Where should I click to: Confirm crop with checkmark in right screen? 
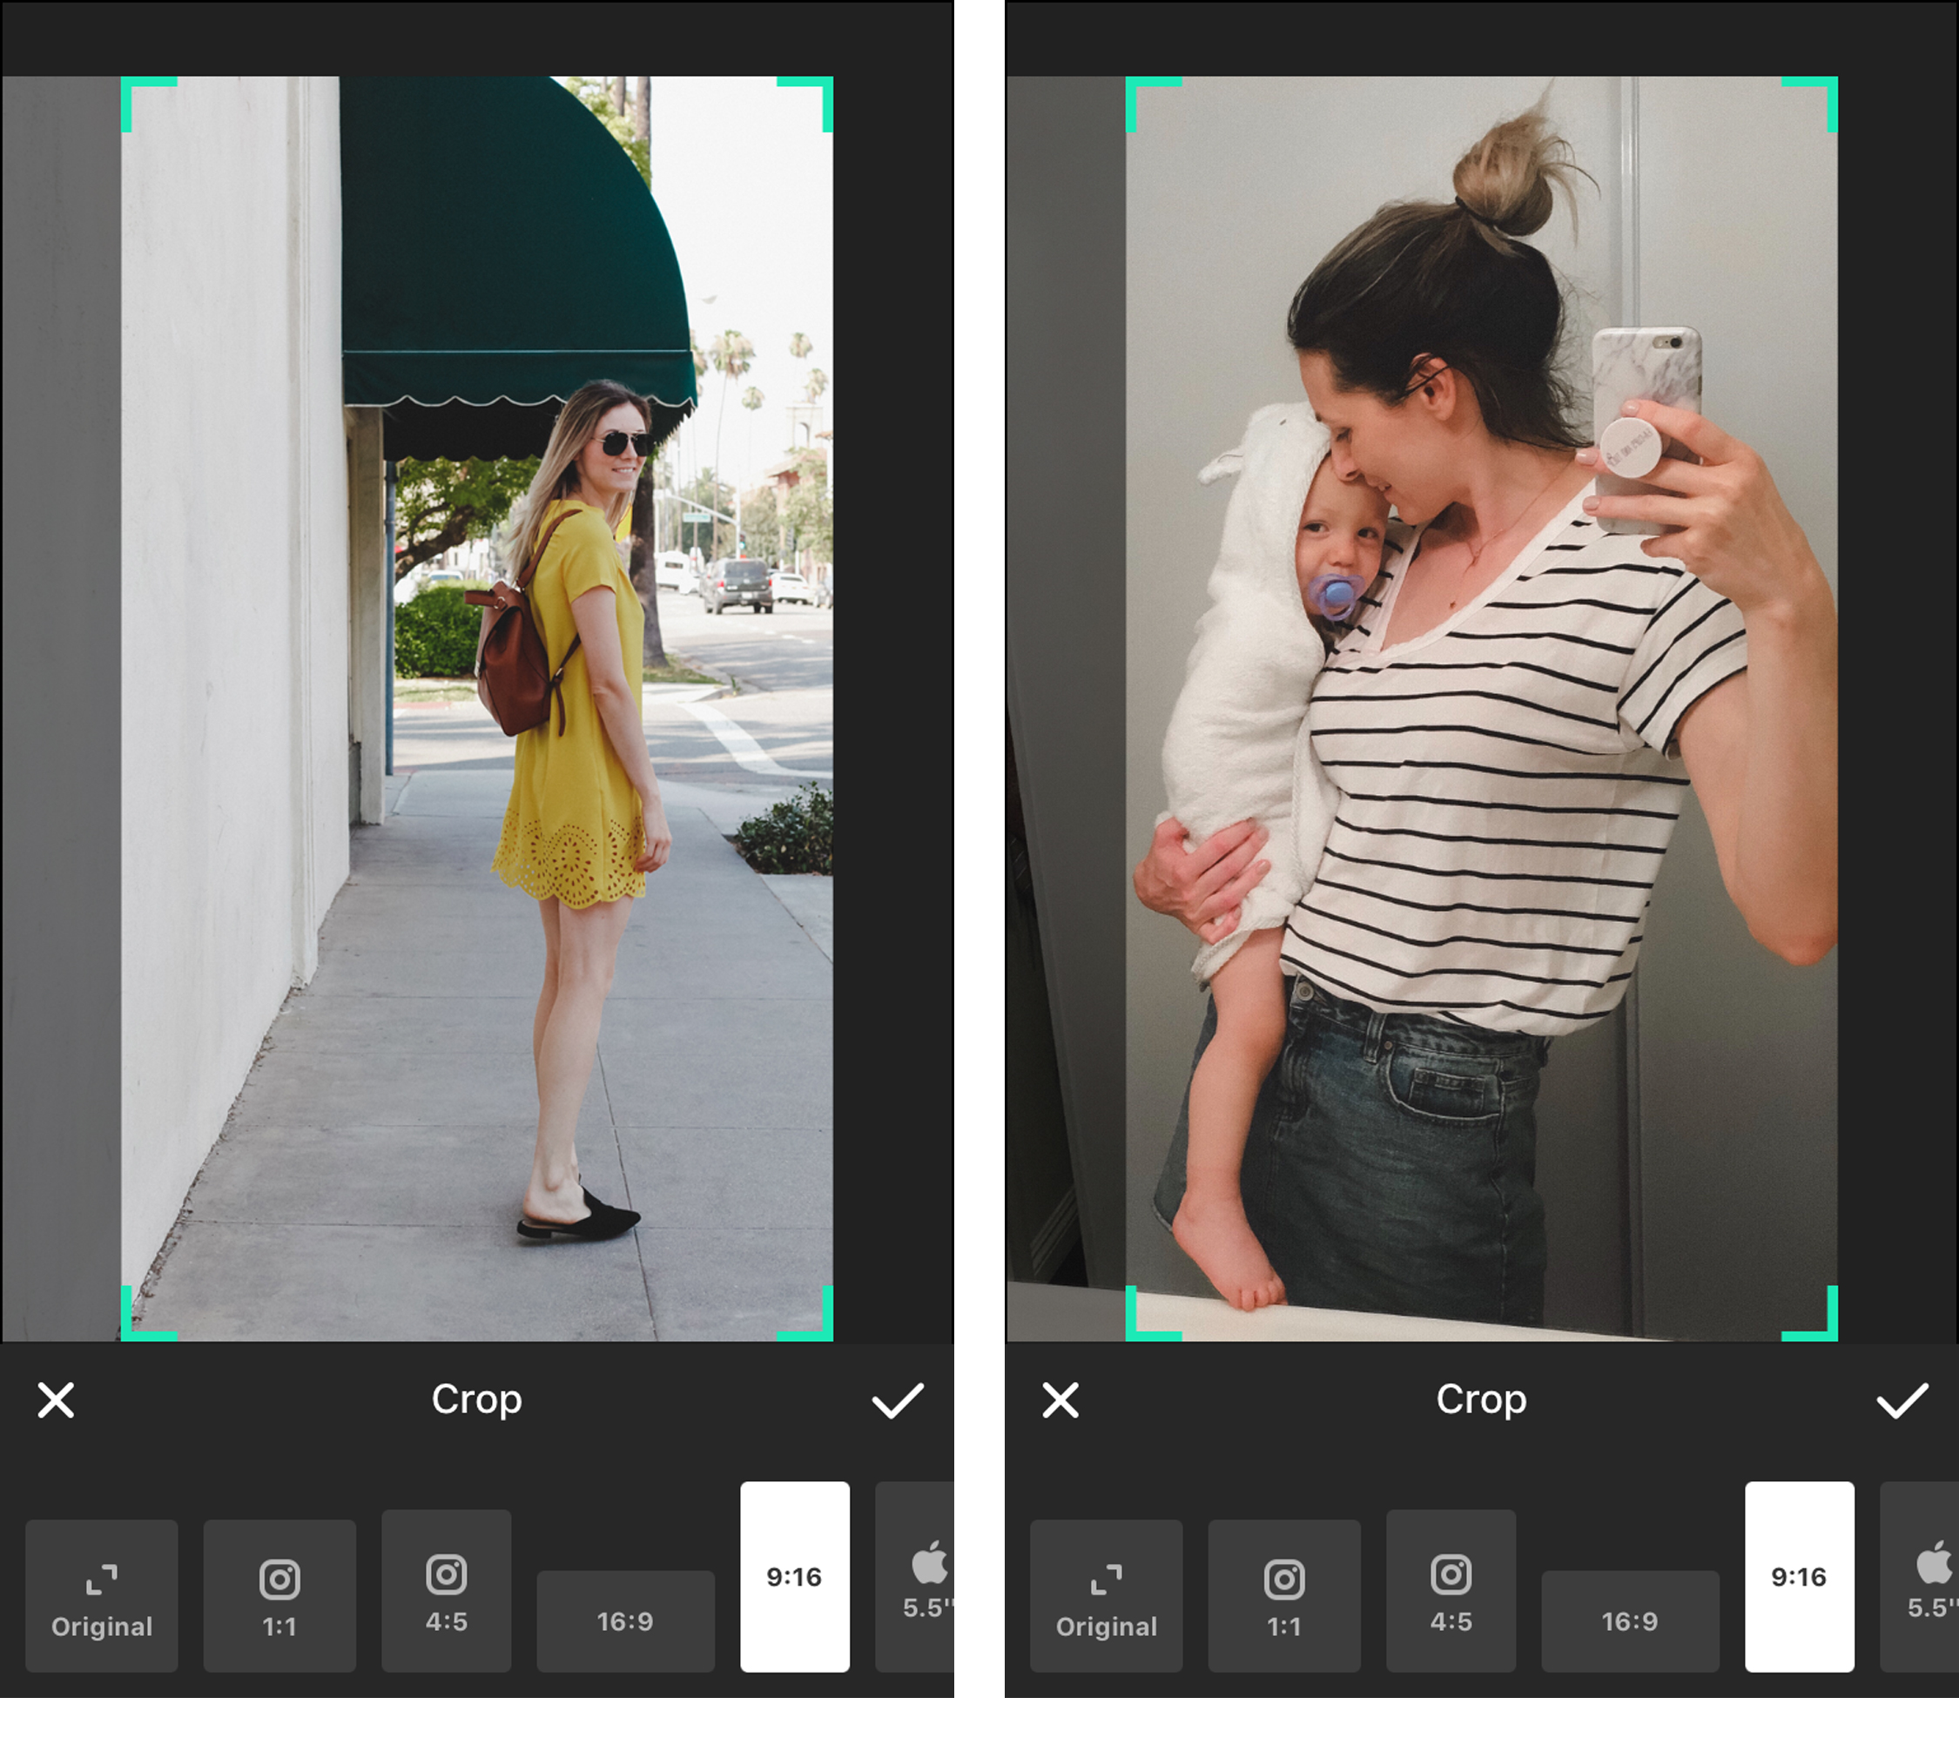(1902, 1399)
